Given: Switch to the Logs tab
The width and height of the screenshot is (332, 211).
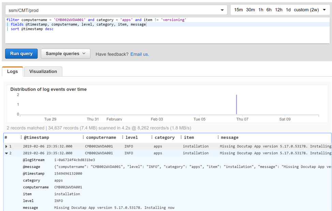Looking at the screenshot, I should [x=13, y=71].
